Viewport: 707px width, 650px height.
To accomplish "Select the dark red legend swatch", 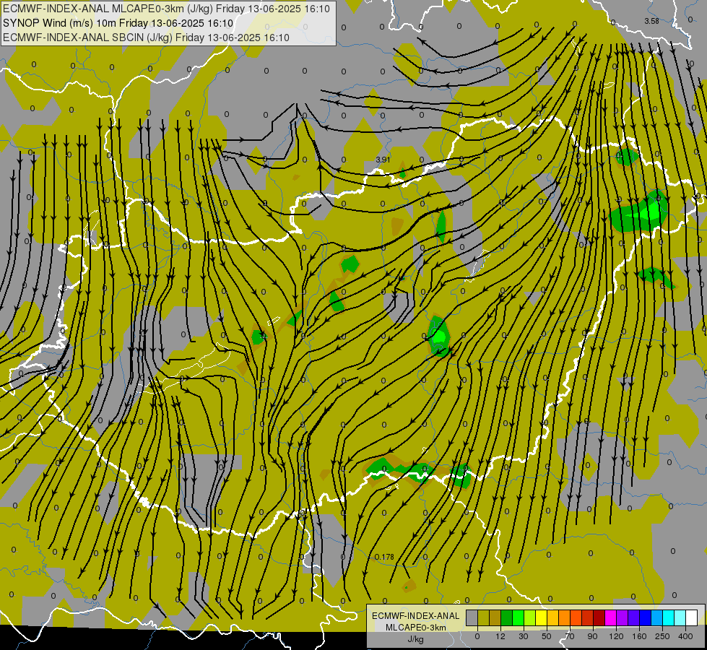I will tap(599, 617).
